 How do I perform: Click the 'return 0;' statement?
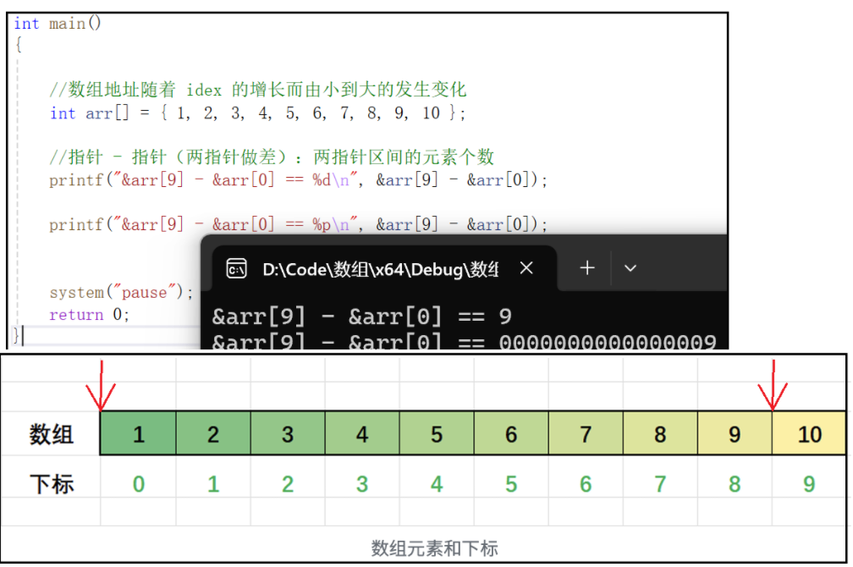point(89,315)
